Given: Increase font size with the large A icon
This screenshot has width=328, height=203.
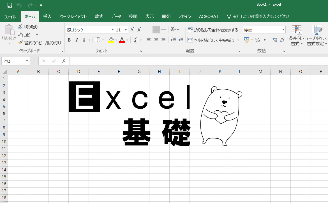Looking at the screenshot, I should coord(132,30).
